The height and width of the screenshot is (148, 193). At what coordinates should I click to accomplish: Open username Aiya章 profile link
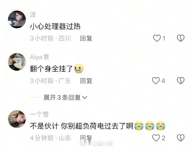pyautogui.click(x=39, y=57)
